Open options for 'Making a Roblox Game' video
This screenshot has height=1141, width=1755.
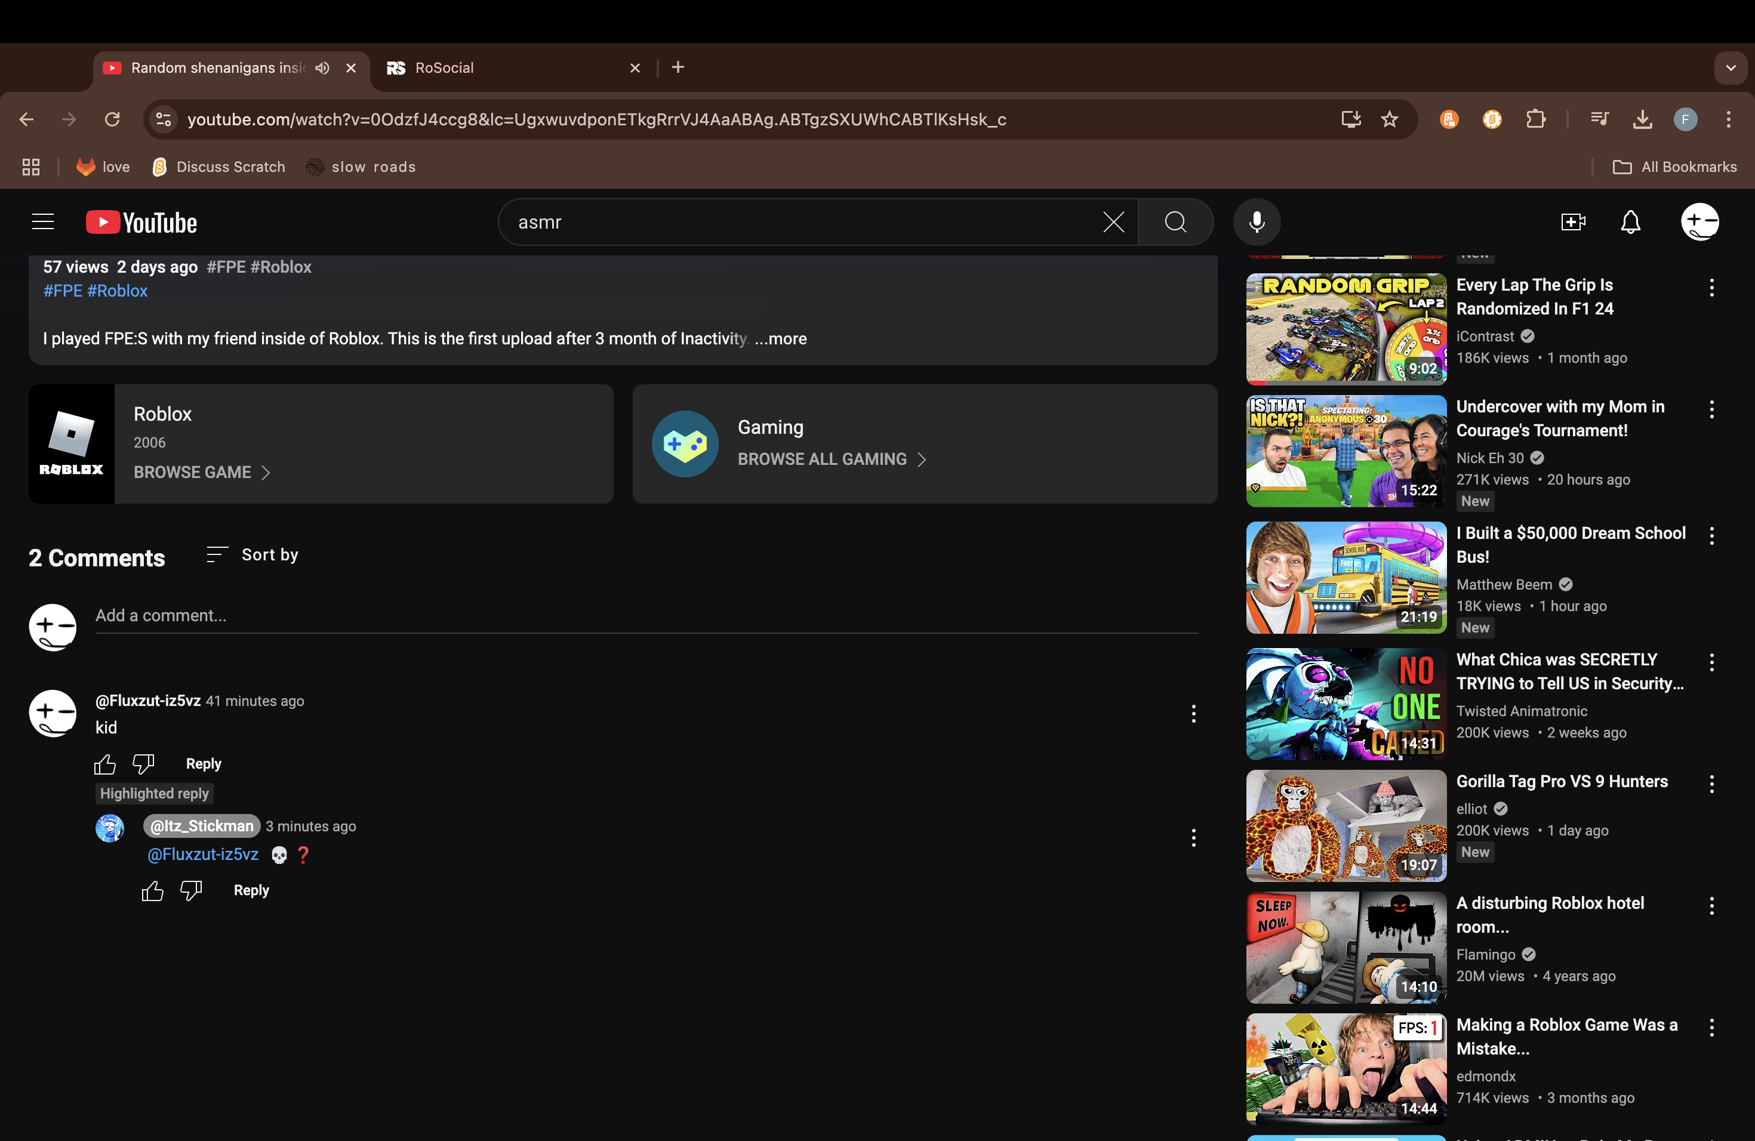(x=1711, y=1028)
